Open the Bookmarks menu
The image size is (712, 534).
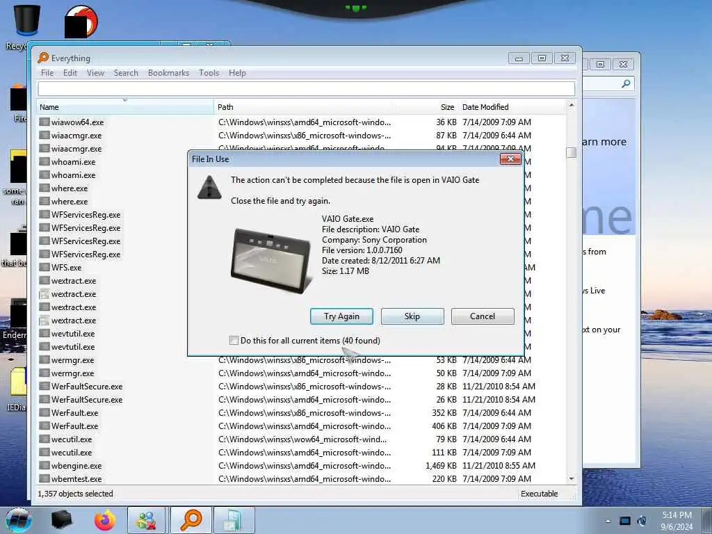point(168,72)
